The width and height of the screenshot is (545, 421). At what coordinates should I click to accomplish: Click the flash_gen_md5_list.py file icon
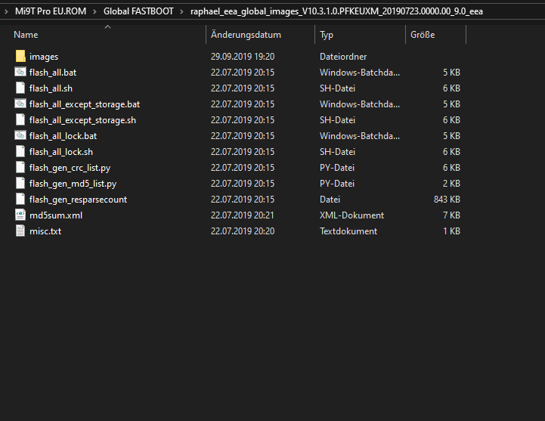click(20, 183)
